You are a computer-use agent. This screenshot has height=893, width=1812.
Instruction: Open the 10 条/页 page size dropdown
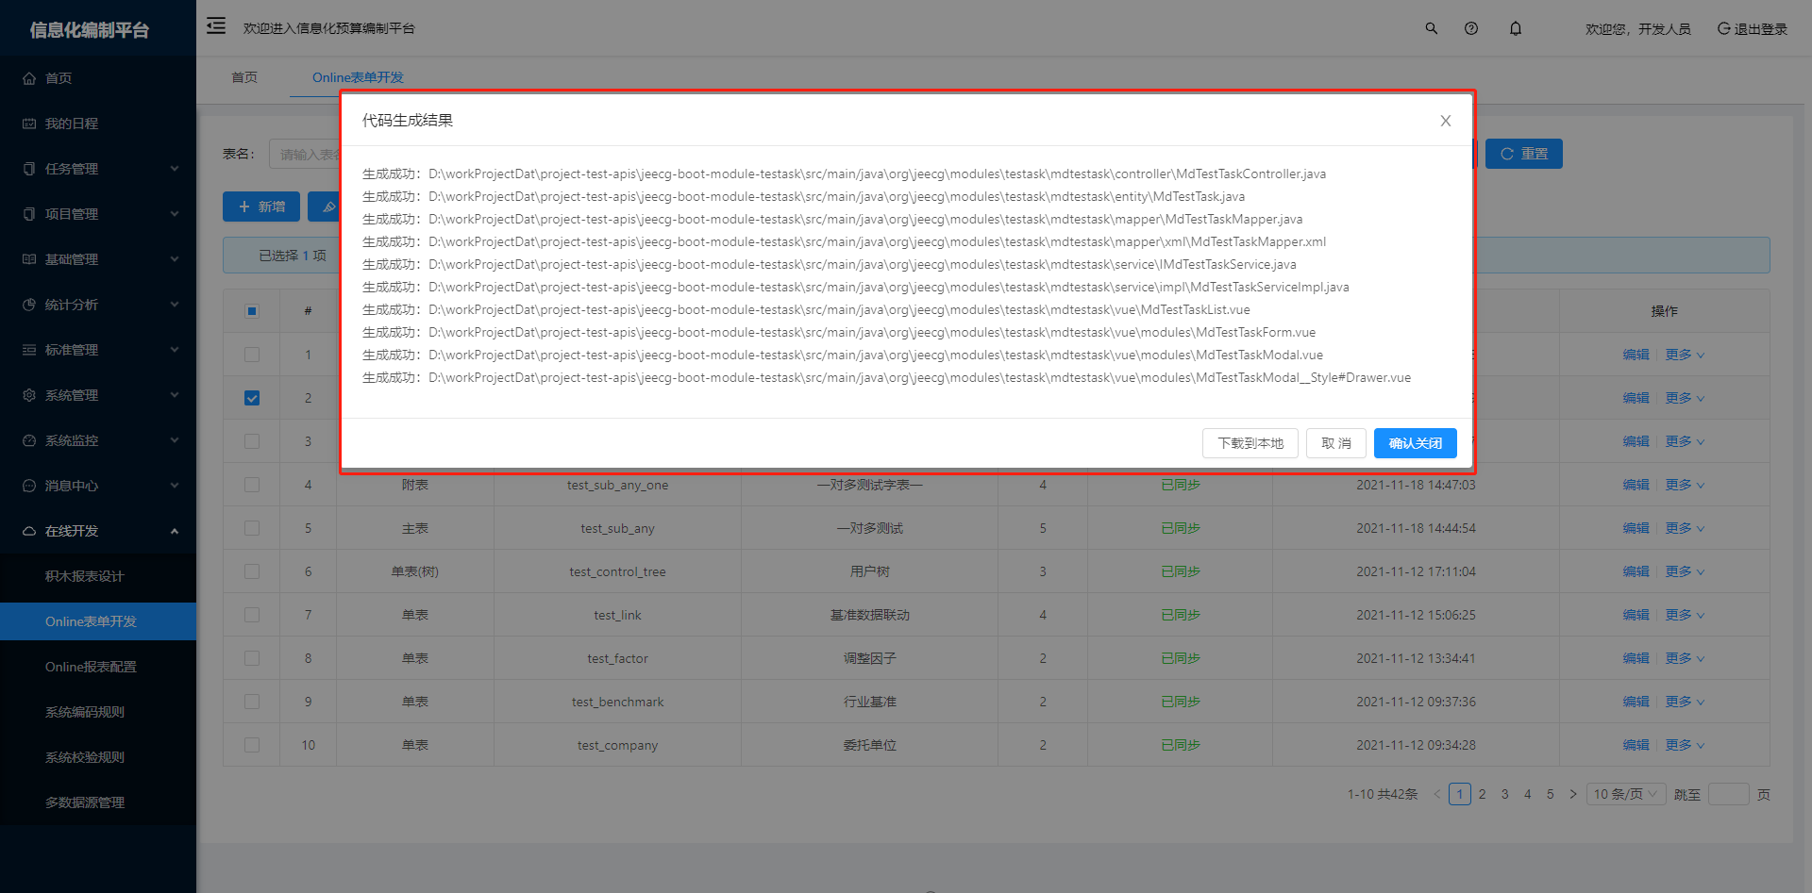point(1626,794)
